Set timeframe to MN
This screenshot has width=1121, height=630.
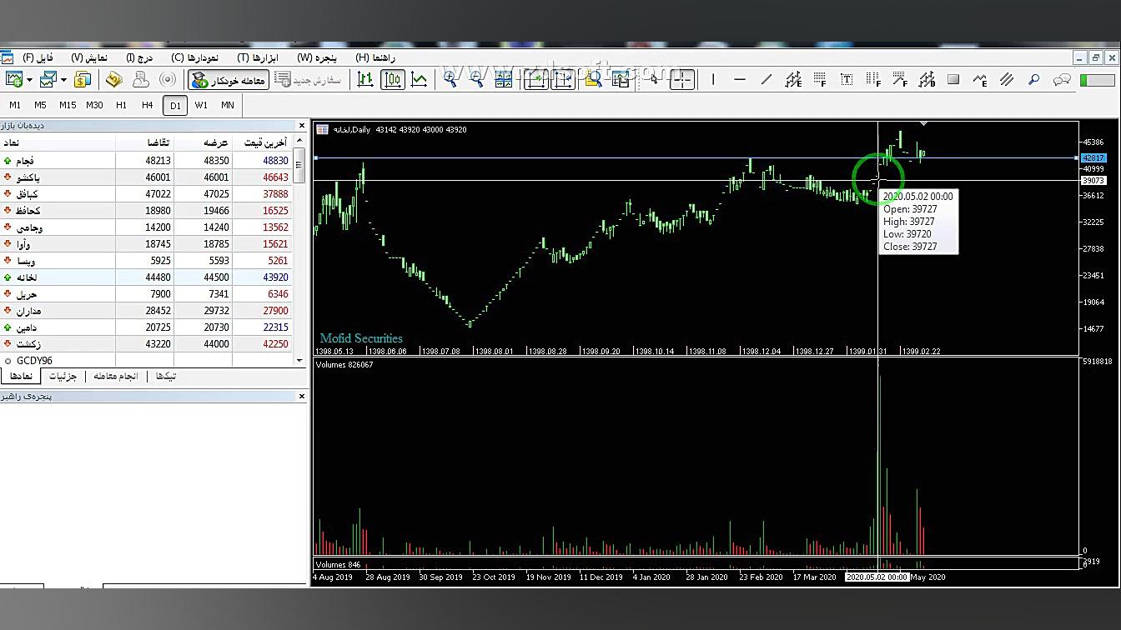(x=228, y=105)
